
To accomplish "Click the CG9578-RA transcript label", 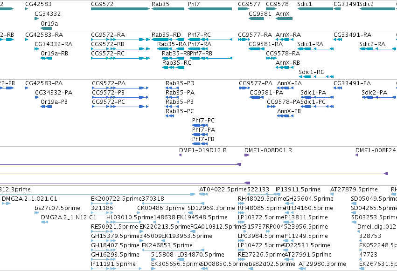I will click(x=283, y=54).
